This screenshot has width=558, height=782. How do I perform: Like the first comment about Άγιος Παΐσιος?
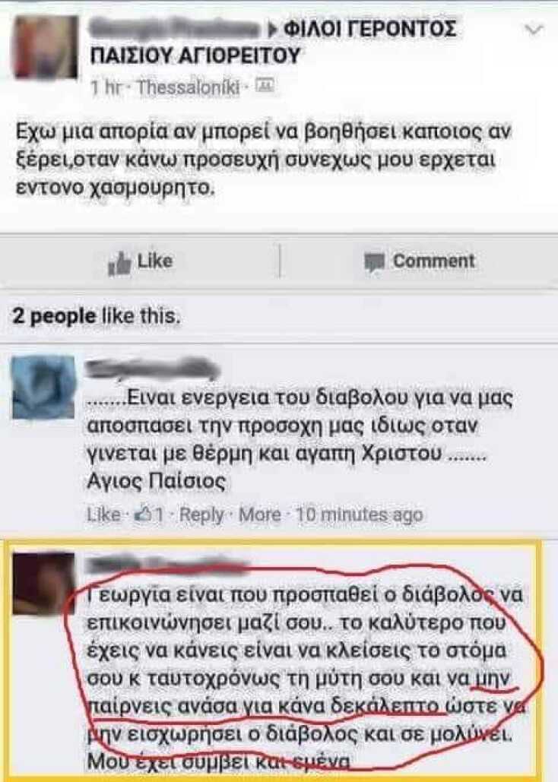point(103,514)
